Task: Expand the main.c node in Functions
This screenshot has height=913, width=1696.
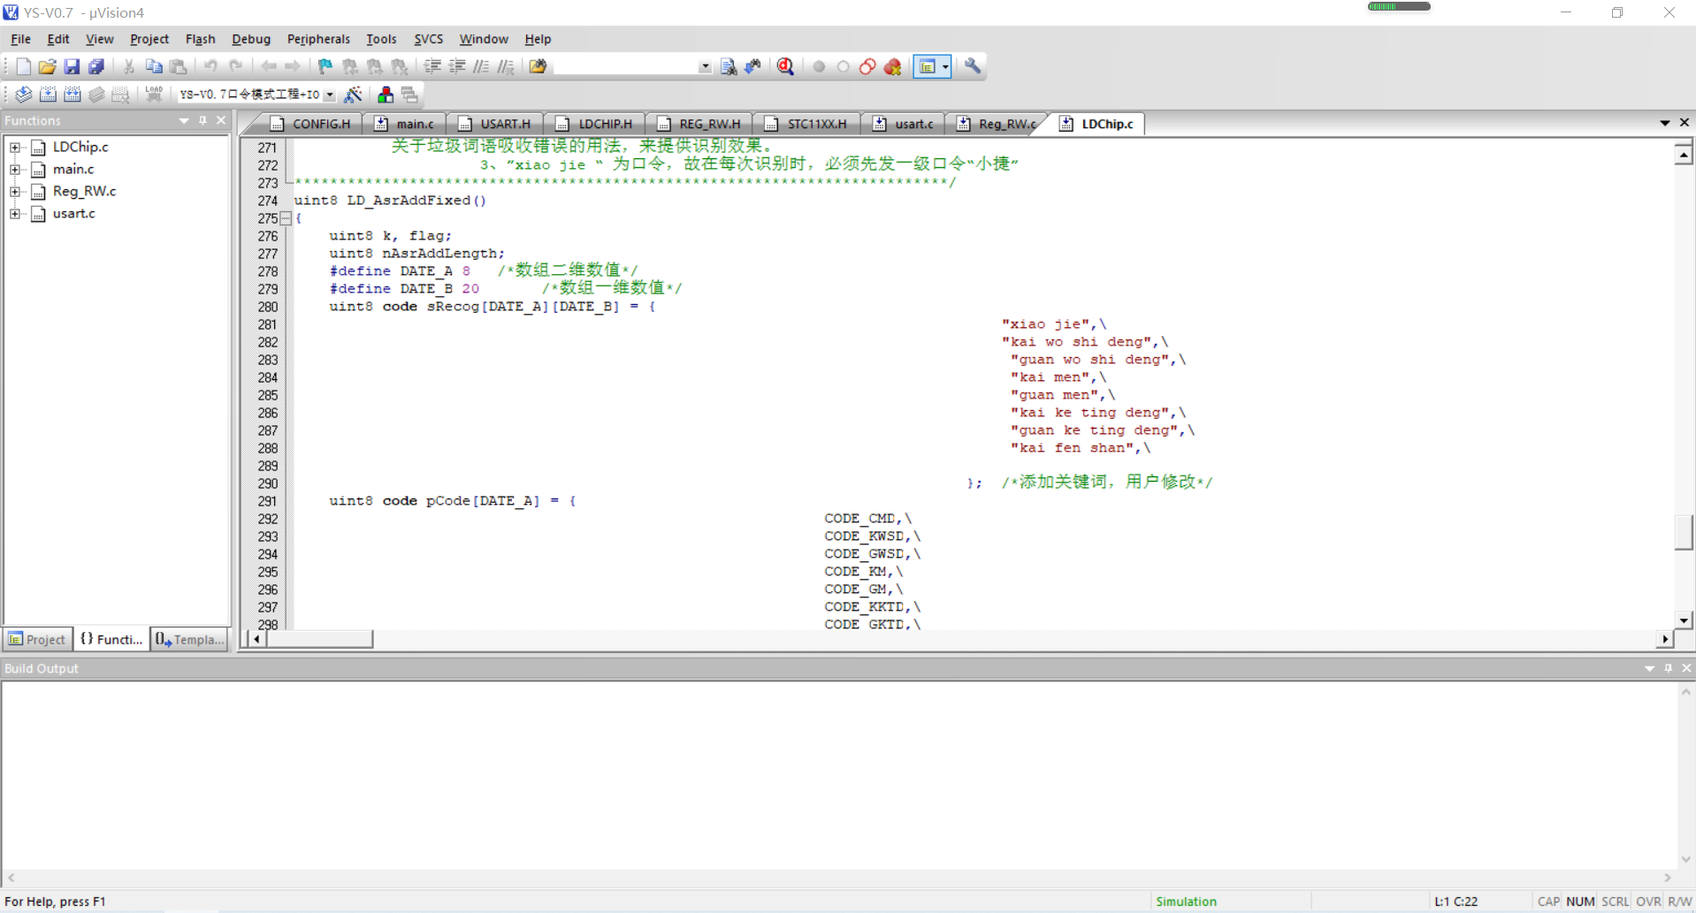Action: pos(15,169)
